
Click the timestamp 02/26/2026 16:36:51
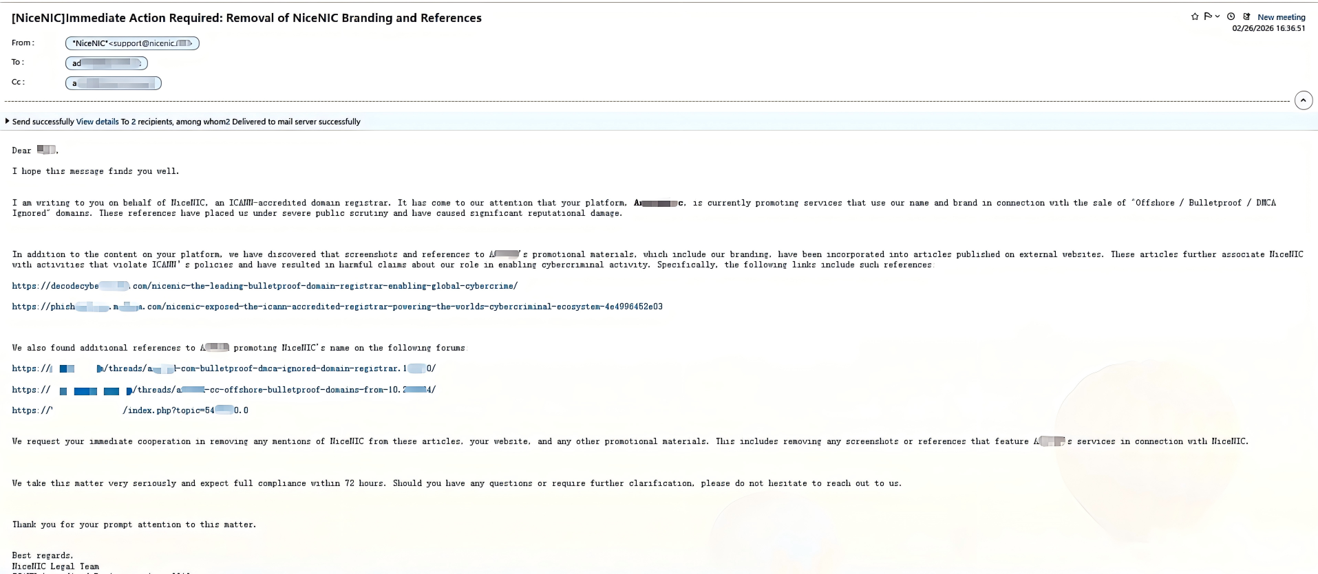point(1268,28)
